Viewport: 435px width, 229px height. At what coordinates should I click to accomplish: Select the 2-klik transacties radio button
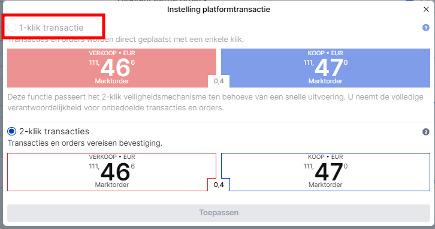pos(11,131)
